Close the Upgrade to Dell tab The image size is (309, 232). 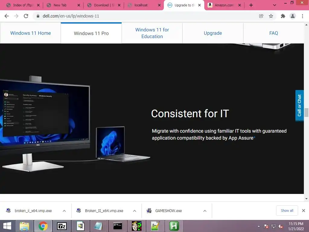tap(199, 5)
